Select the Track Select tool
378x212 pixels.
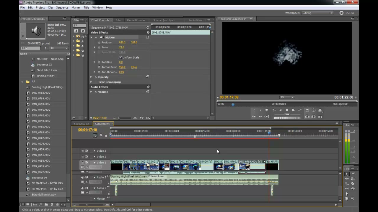coord(353,174)
